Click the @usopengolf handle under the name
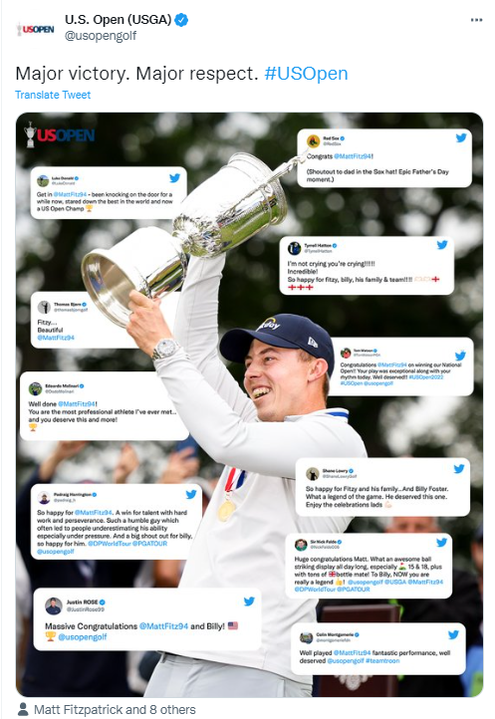This screenshot has height=719, width=495. [101, 36]
